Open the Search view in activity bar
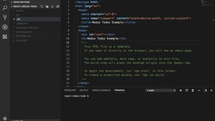The width and height of the screenshot is (215, 121). [x=5, y=8]
